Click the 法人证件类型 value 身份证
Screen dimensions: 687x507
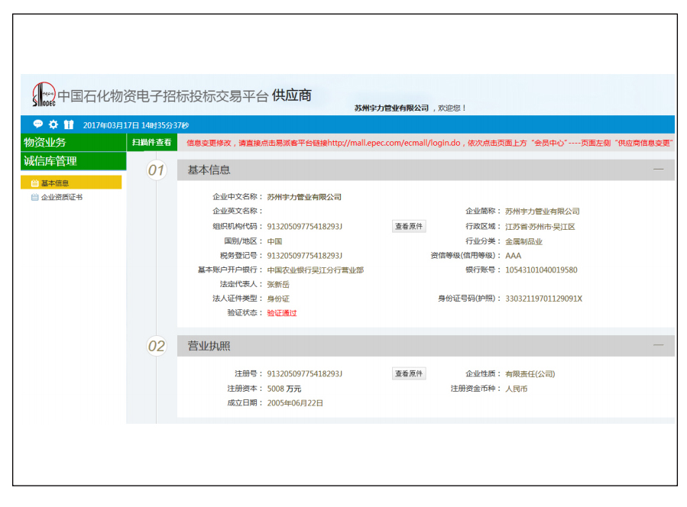pyautogui.click(x=278, y=299)
